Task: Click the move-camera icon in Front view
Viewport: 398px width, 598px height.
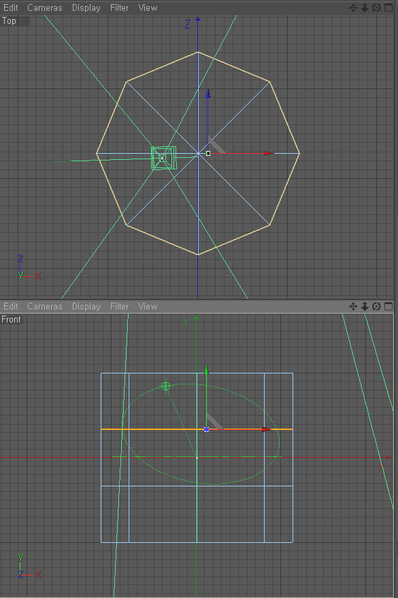Action: tap(353, 306)
